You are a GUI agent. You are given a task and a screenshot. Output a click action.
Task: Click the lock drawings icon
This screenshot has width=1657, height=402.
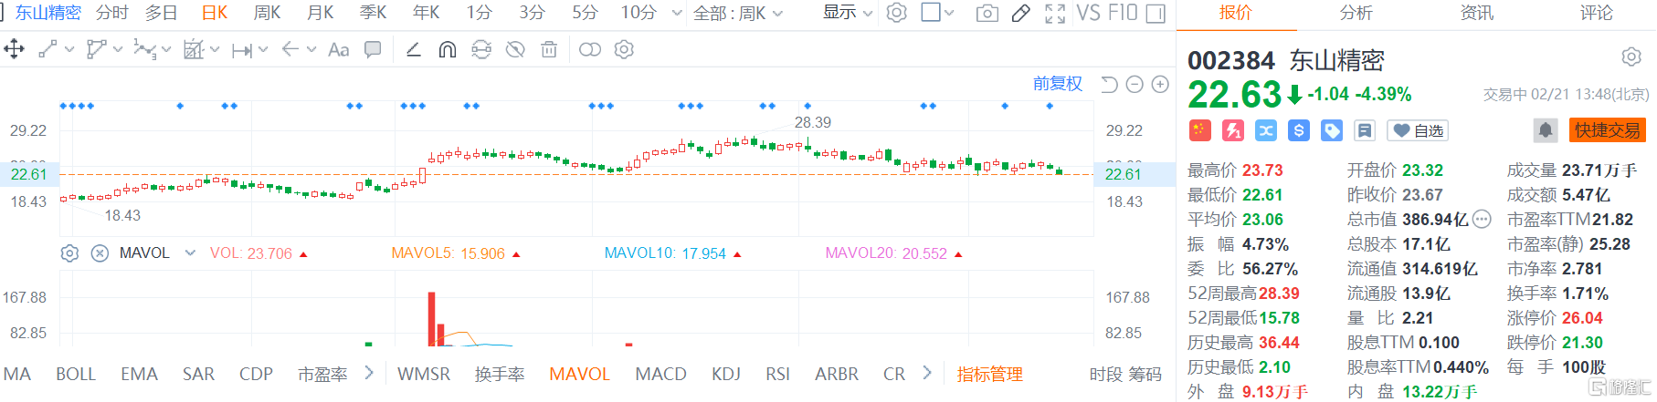(x=481, y=49)
